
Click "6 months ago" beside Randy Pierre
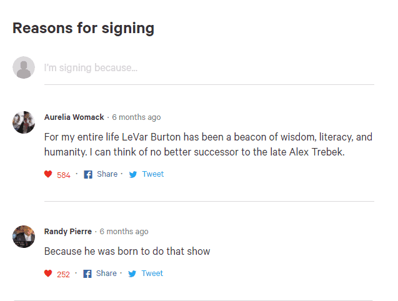click(124, 232)
